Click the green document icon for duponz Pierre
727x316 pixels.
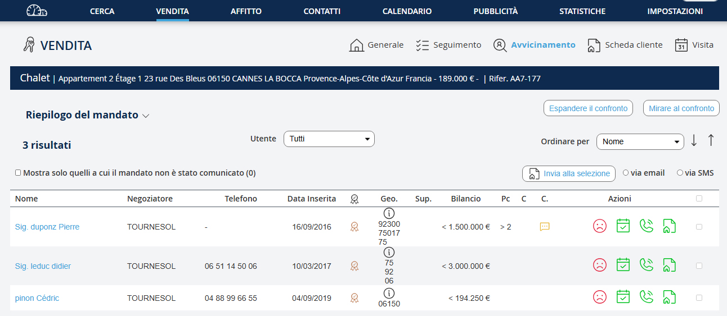click(669, 226)
